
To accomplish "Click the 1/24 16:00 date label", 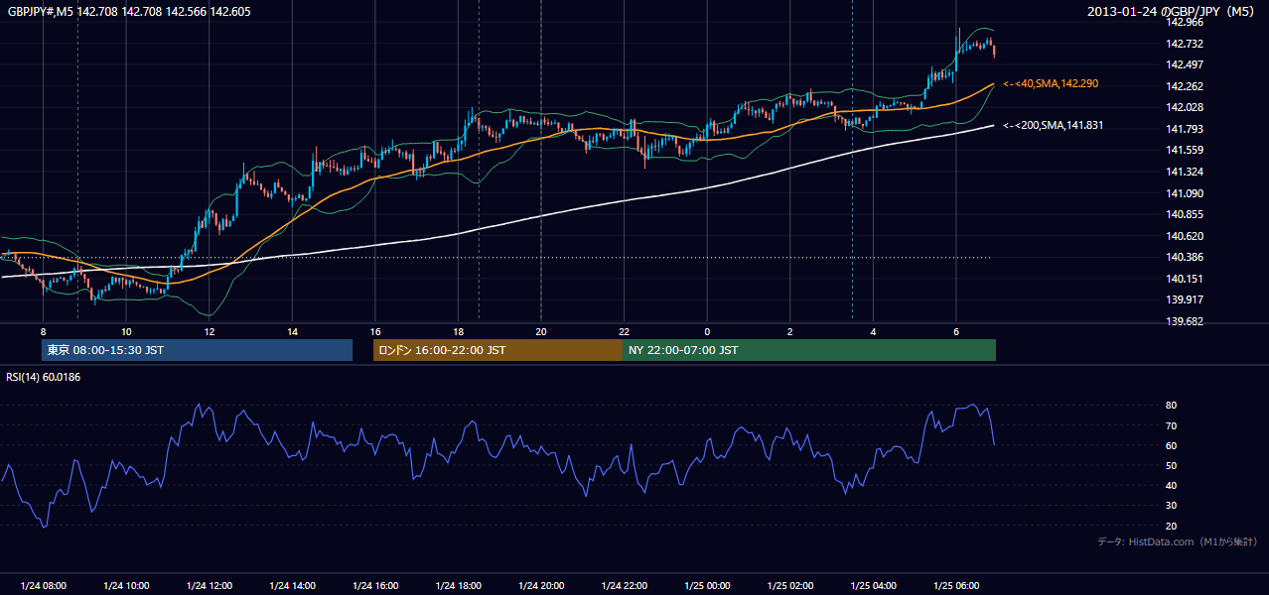I will [x=375, y=586].
